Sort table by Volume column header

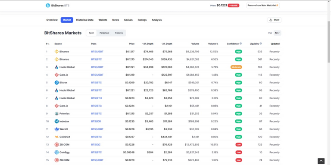pyautogui.click(x=195, y=44)
